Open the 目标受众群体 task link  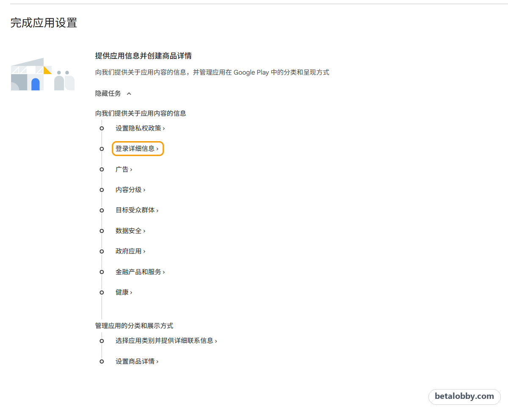click(x=137, y=210)
